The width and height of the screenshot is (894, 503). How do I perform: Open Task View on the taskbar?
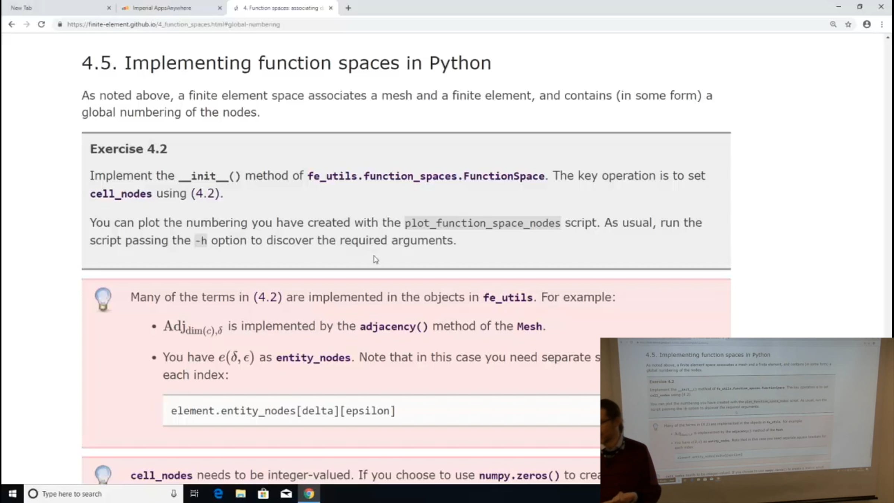tap(194, 494)
